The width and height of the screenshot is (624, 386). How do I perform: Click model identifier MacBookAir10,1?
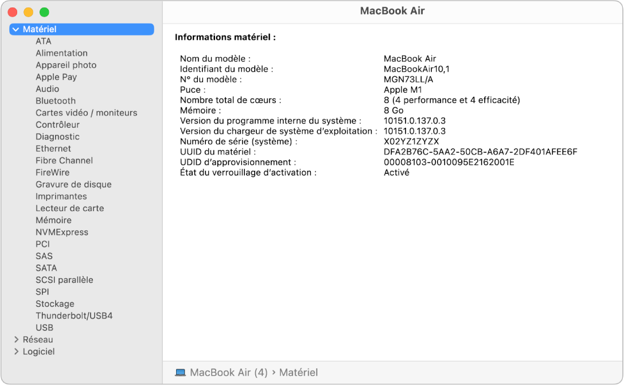[x=416, y=69]
